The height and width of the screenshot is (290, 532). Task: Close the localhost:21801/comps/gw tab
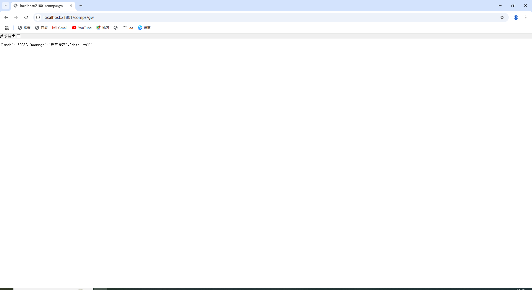coord(71,6)
